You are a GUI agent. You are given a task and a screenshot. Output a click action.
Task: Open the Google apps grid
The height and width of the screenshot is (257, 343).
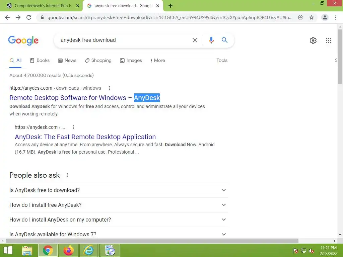pos(329,40)
